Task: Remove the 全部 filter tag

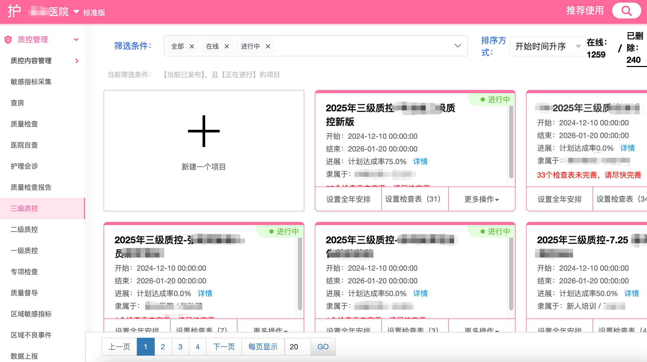Action: (192, 46)
